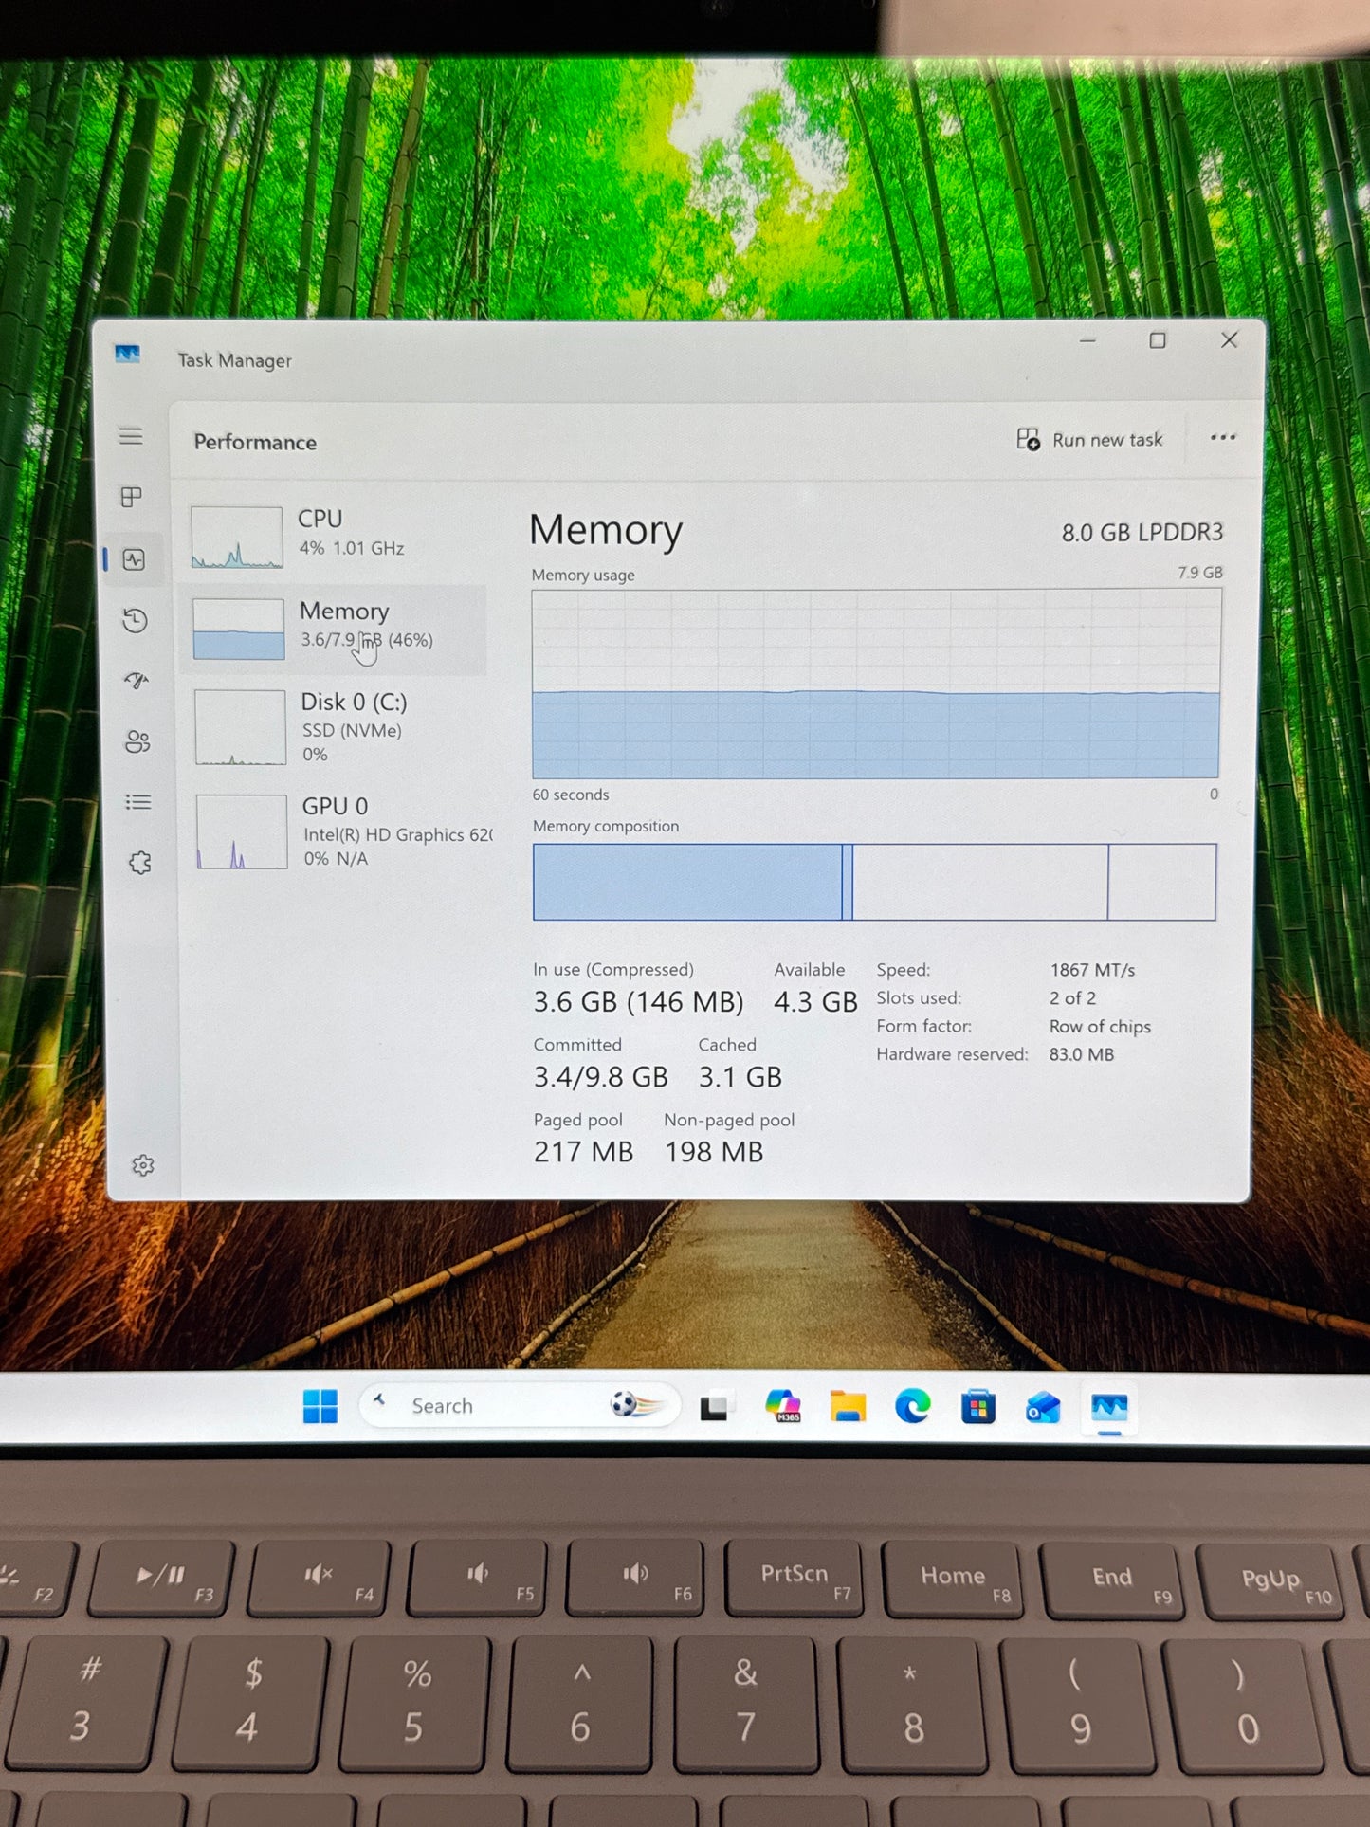This screenshot has height=1827, width=1370.
Task: Open the hamburger navigation menu
Action: (131, 436)
